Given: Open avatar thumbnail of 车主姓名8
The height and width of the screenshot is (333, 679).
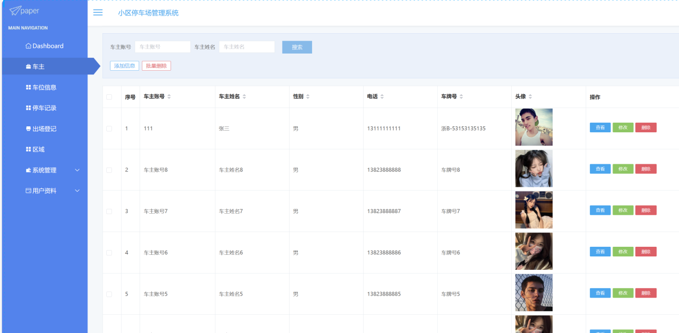Looking at the screenshot, I should pos(534,169).
